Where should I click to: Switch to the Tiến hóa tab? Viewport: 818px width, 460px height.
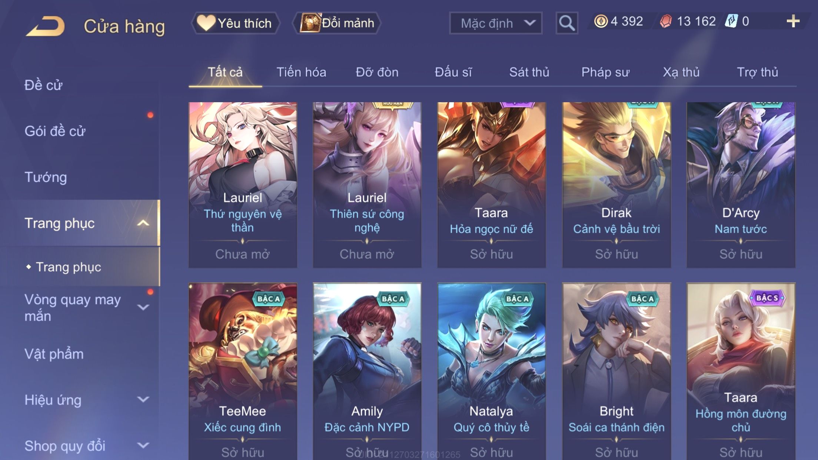(301, 72)
